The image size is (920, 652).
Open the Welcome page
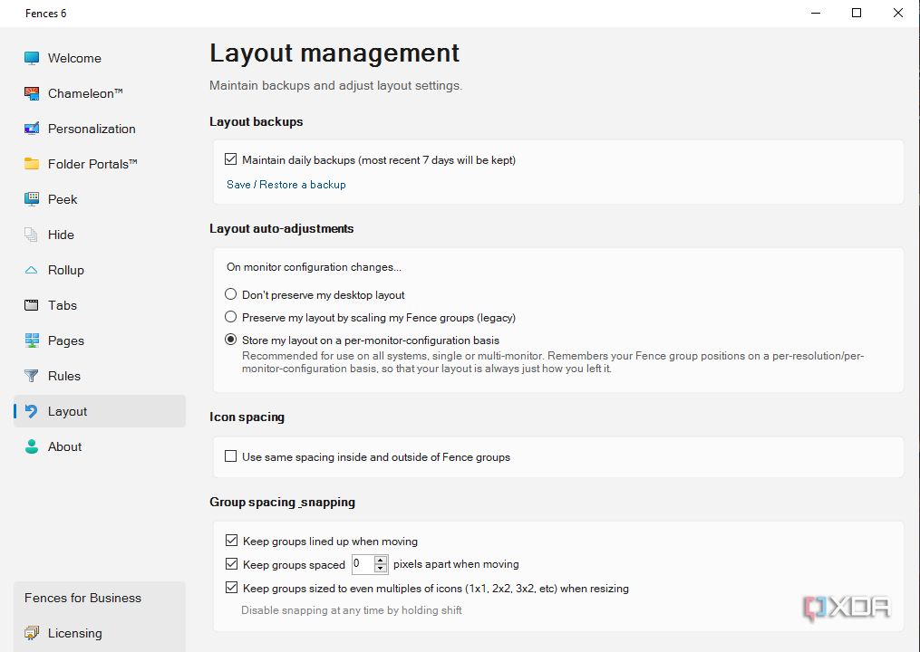pyautogui.click(x=30, y=58)
